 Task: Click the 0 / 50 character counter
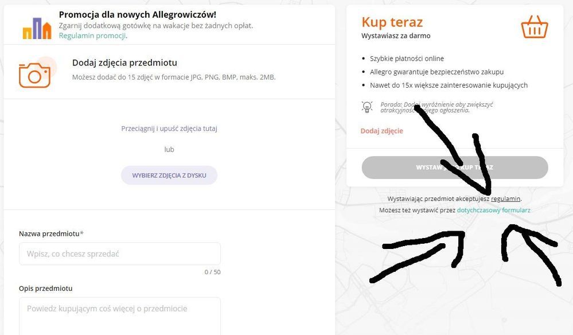click(212, 272)
